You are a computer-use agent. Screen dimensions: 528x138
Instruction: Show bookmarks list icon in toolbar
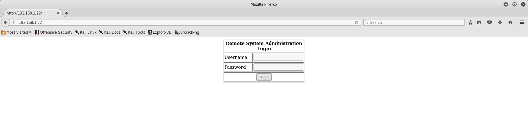479,22
